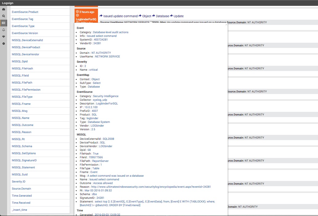Click the arrow icon before 'Issued update command'

[101, 16]
